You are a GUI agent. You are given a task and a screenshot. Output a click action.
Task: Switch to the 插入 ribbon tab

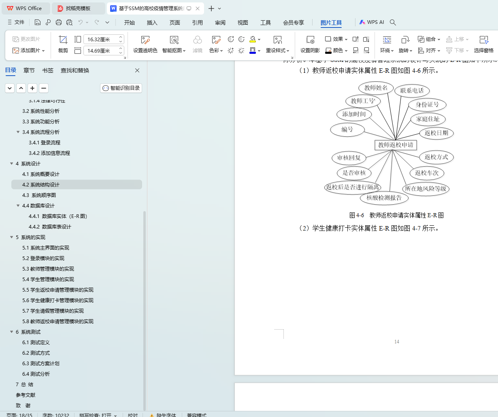click(x=152, y=23)
